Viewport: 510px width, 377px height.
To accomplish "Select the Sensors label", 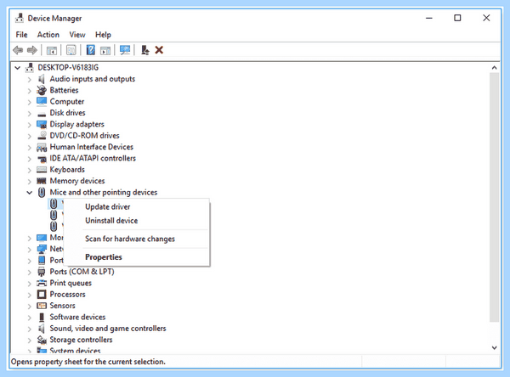I will point(62,306).
